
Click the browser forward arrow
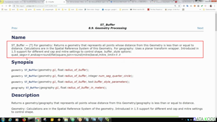tap(6, 6)
